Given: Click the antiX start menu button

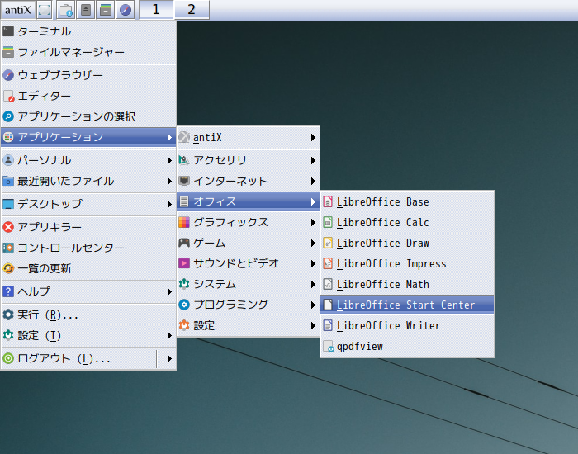Looking at the screenshot, I should [x=17, y=10].
